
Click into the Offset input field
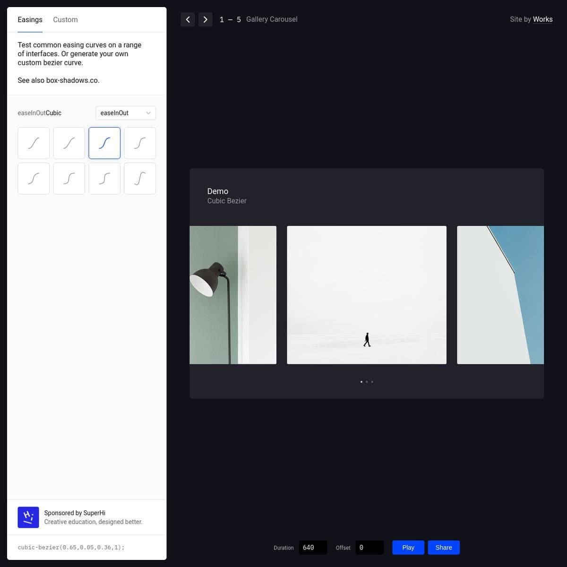(369, 548)
